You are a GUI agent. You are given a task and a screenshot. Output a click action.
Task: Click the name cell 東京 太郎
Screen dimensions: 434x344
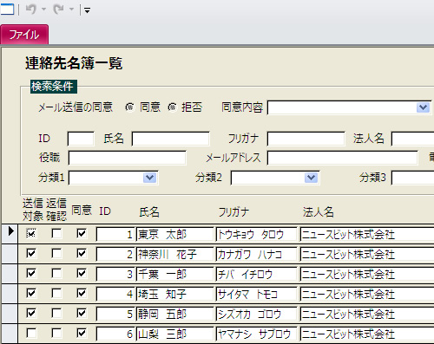pyautogui.click(x=174, y=234)
